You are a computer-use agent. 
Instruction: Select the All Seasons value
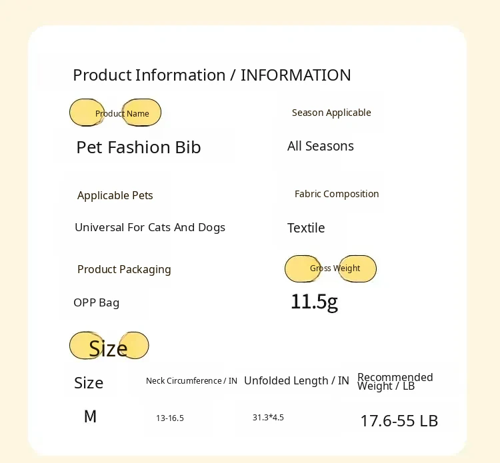coord(321,146)
